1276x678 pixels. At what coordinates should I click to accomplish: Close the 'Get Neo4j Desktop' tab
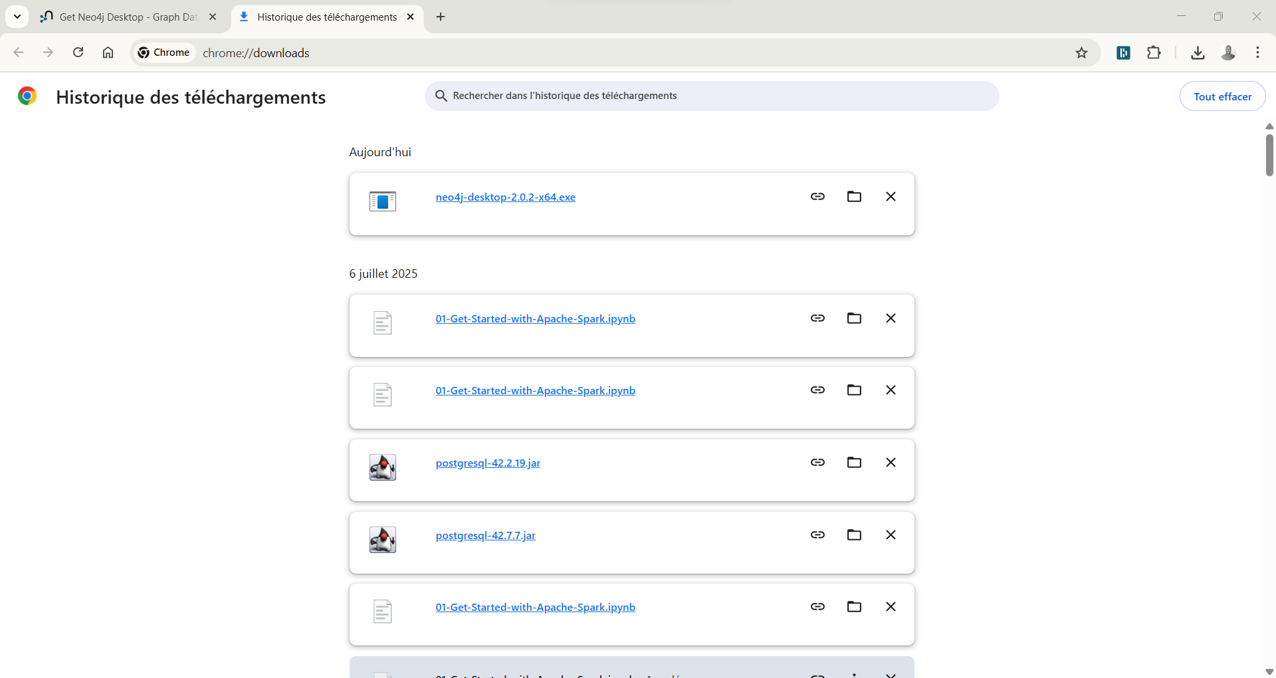pos(213,17)
